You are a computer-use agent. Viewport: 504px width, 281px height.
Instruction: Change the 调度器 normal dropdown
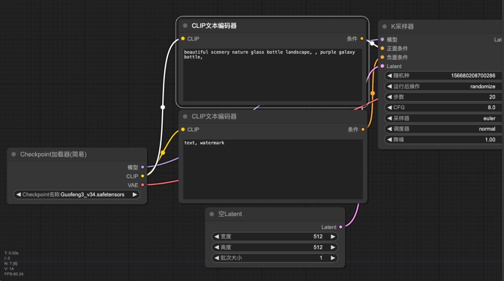click(443, 129)
